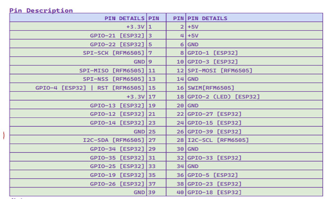
Task: Select the GPIO-26 [ESP32] cell
Action: [117, 183]
